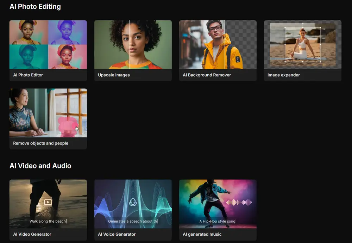Select the Image expander preview thumbnail
The width and height of the screenshot is (352, 243).
(x=303, y=44)
